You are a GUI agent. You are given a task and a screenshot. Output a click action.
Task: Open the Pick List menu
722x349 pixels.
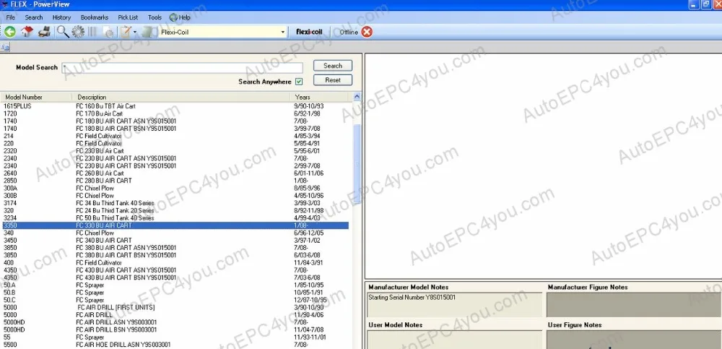(x=128, y=17)
